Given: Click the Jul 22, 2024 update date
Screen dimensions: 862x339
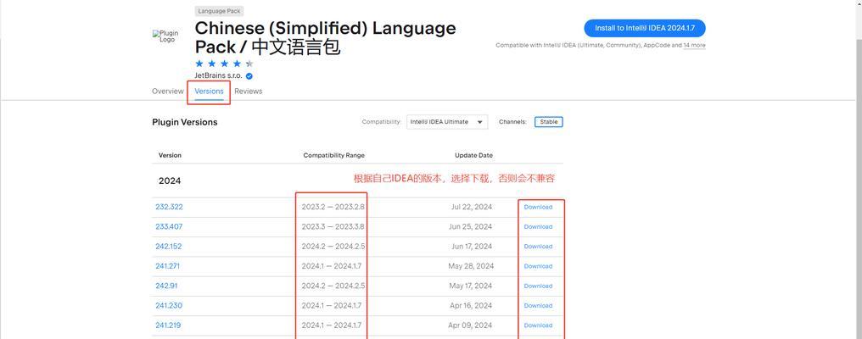Looking at the screenshot, I should click(x=472, y=207).
